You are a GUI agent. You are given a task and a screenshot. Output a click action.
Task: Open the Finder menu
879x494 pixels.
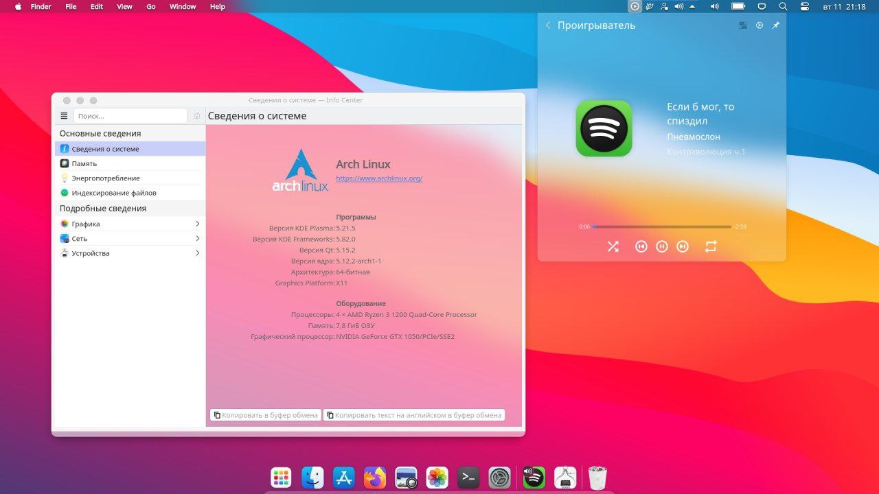point(41,6)
